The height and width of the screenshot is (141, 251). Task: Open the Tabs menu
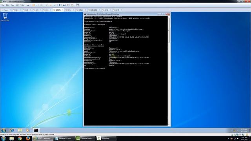pos(22,5)
